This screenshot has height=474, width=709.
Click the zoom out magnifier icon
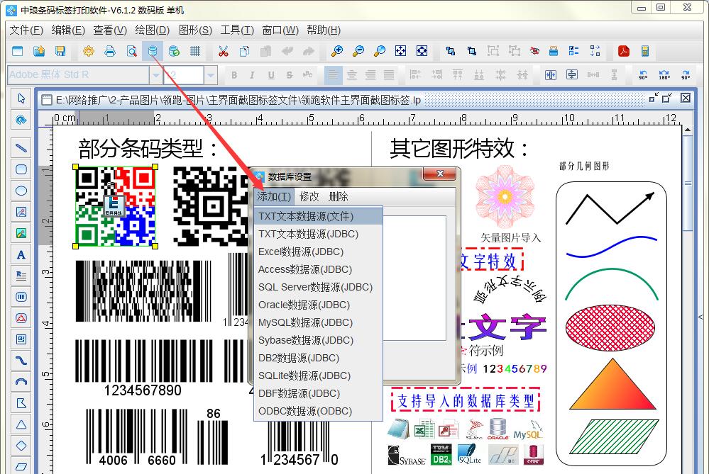pyautogui.click(x=358, y=51)
